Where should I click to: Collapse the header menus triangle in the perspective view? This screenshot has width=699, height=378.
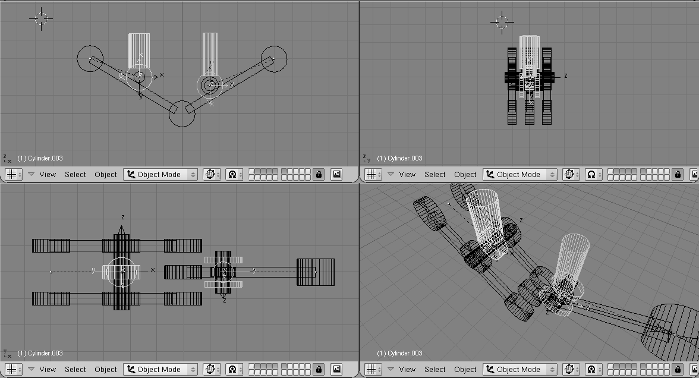[x=391, y=369]
